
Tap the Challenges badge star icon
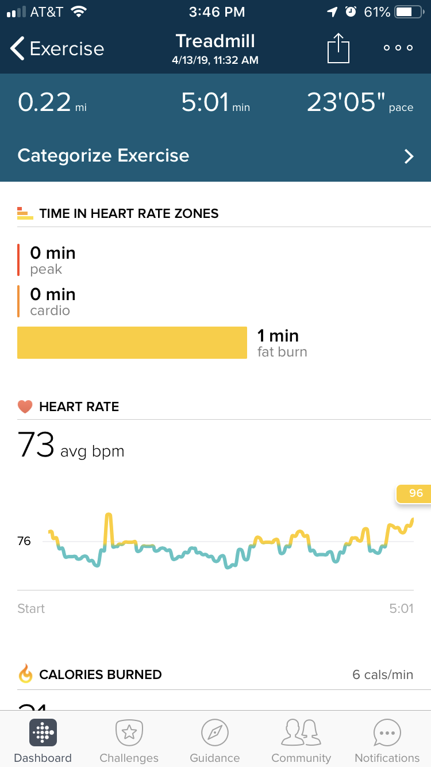(129, 733)
